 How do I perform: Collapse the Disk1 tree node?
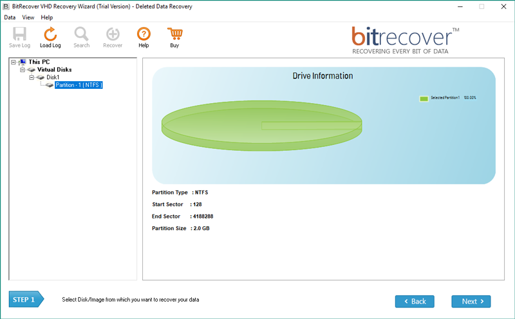pyautogui.click(x=31, y=77)
